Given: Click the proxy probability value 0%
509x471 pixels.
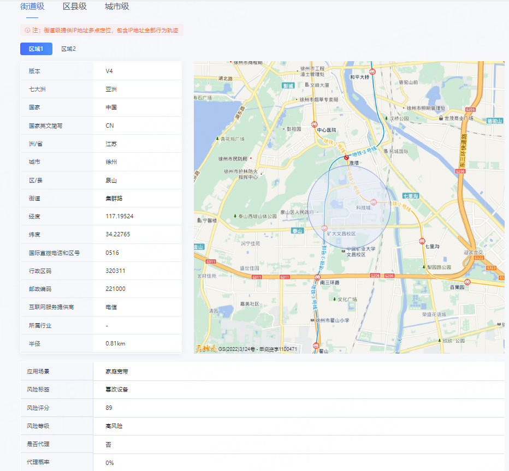Looking at the screenshot, I should pos(110,463).
